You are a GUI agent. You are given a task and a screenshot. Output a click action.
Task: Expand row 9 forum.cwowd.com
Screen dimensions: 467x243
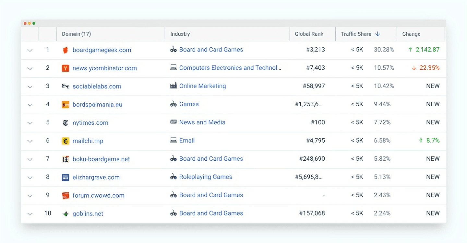pyautogui.click(x=30, y=196)
